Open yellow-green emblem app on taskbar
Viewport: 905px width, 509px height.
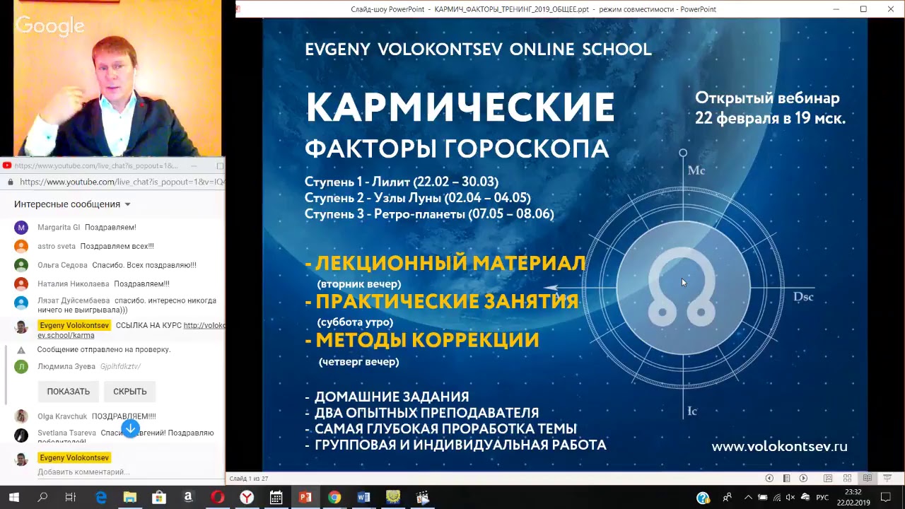point(393,498)
